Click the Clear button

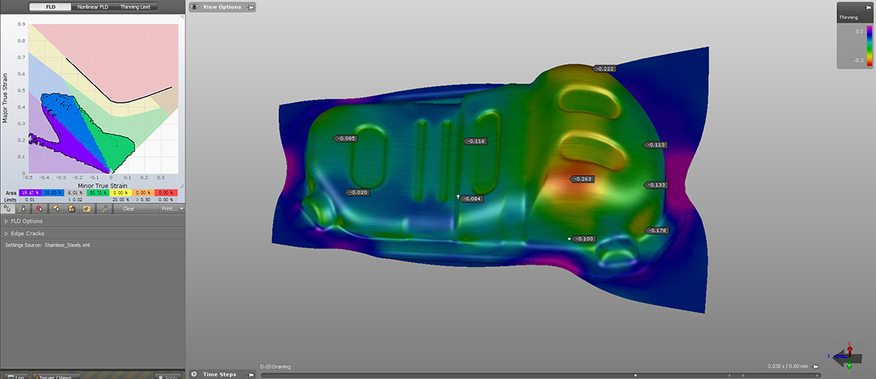(x=128, y=209)
